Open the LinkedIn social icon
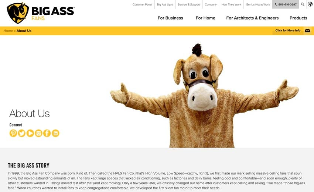This screenshot has width=314, height=192. pos(56,133)
